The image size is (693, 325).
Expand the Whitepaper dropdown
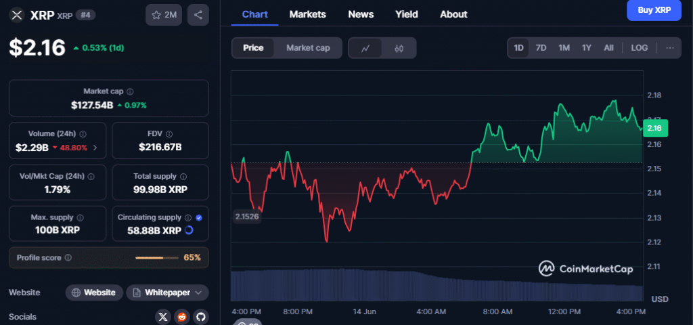pos(198,292)
